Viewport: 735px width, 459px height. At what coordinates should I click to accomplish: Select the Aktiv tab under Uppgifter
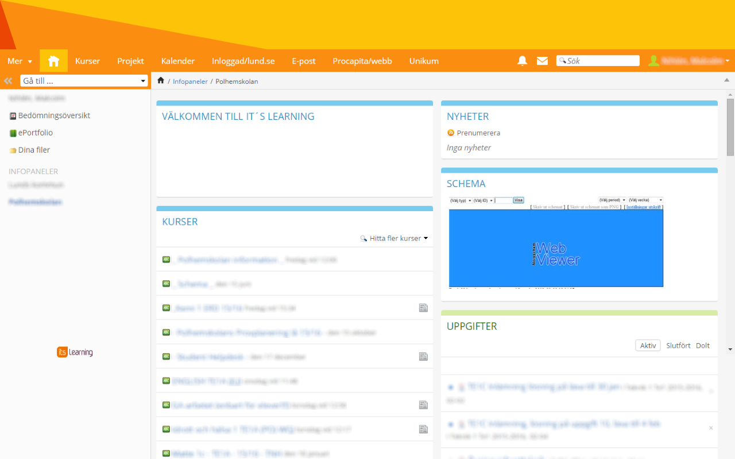coord(648,345)
